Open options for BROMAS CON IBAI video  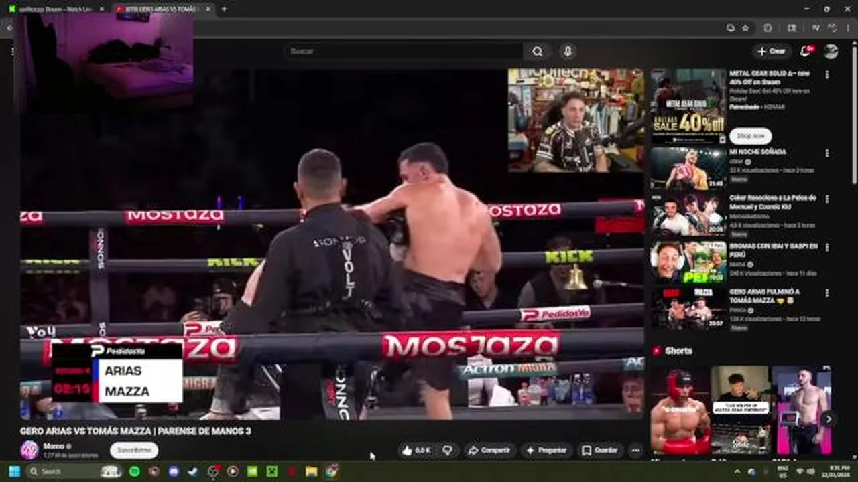tap(826, 246)
